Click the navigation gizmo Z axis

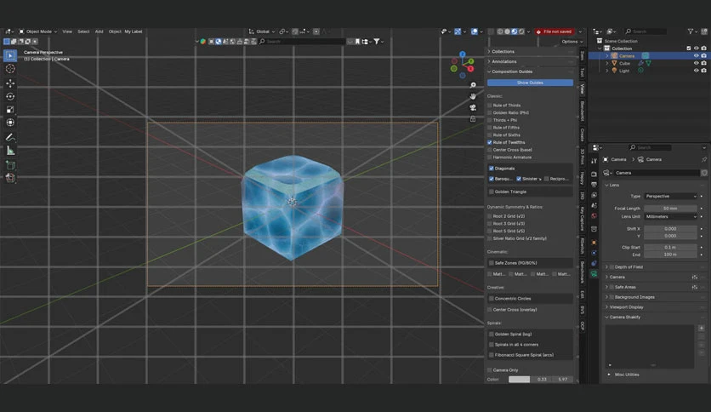point(462,54)
